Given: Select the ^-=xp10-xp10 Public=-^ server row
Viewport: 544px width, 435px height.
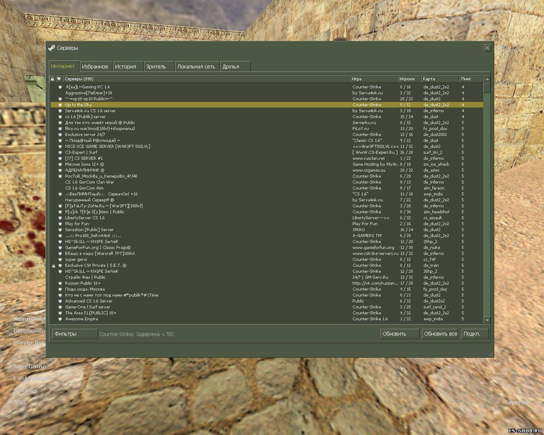Looking at the screenshot, I should point(267,99).
